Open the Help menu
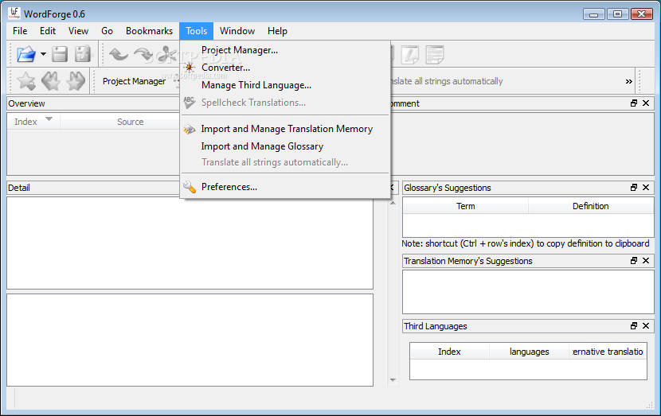 [277, 31]
